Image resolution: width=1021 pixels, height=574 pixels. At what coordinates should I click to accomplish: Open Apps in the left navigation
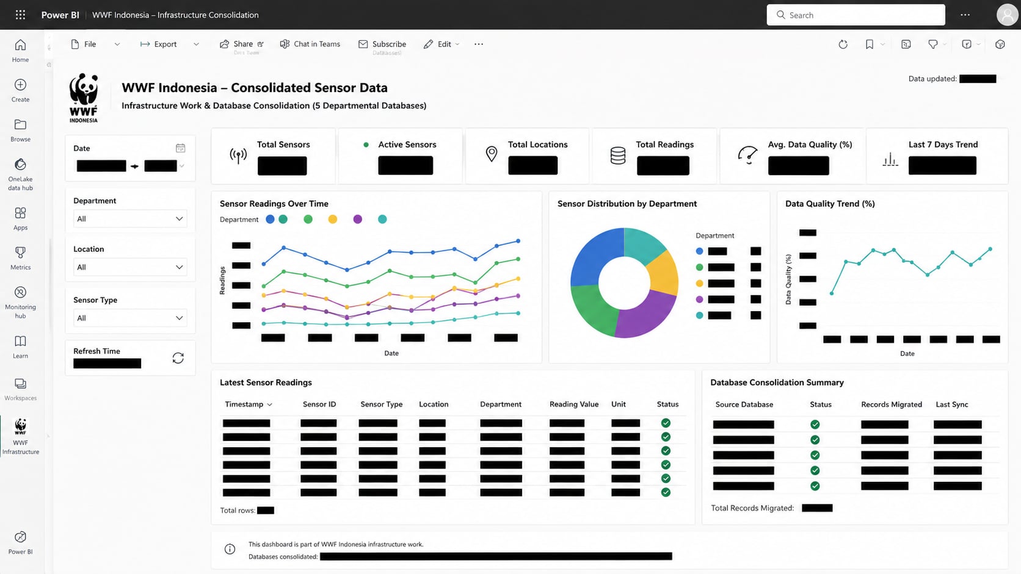tap(20, 218)
